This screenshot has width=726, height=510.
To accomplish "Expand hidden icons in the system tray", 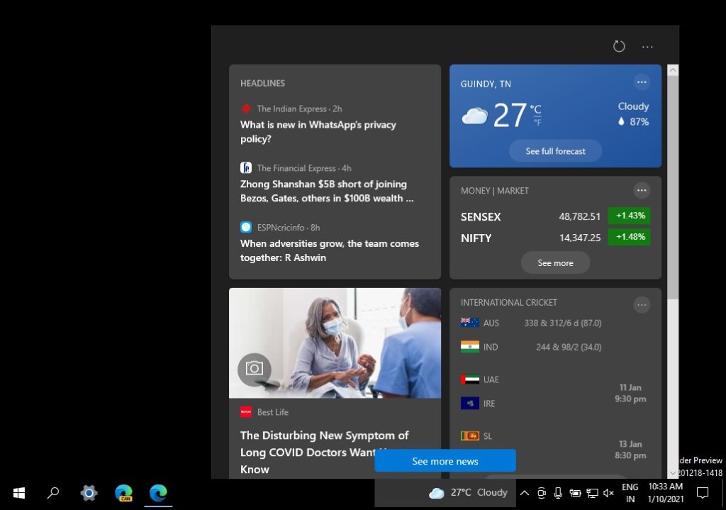I will (525, 492).
